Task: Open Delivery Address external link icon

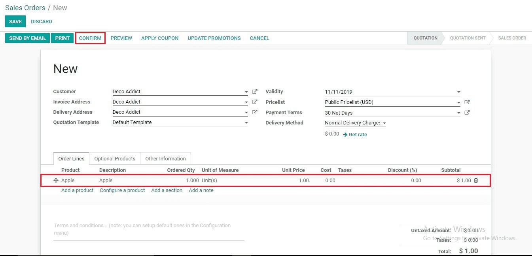Action: [x=255, y=112]
